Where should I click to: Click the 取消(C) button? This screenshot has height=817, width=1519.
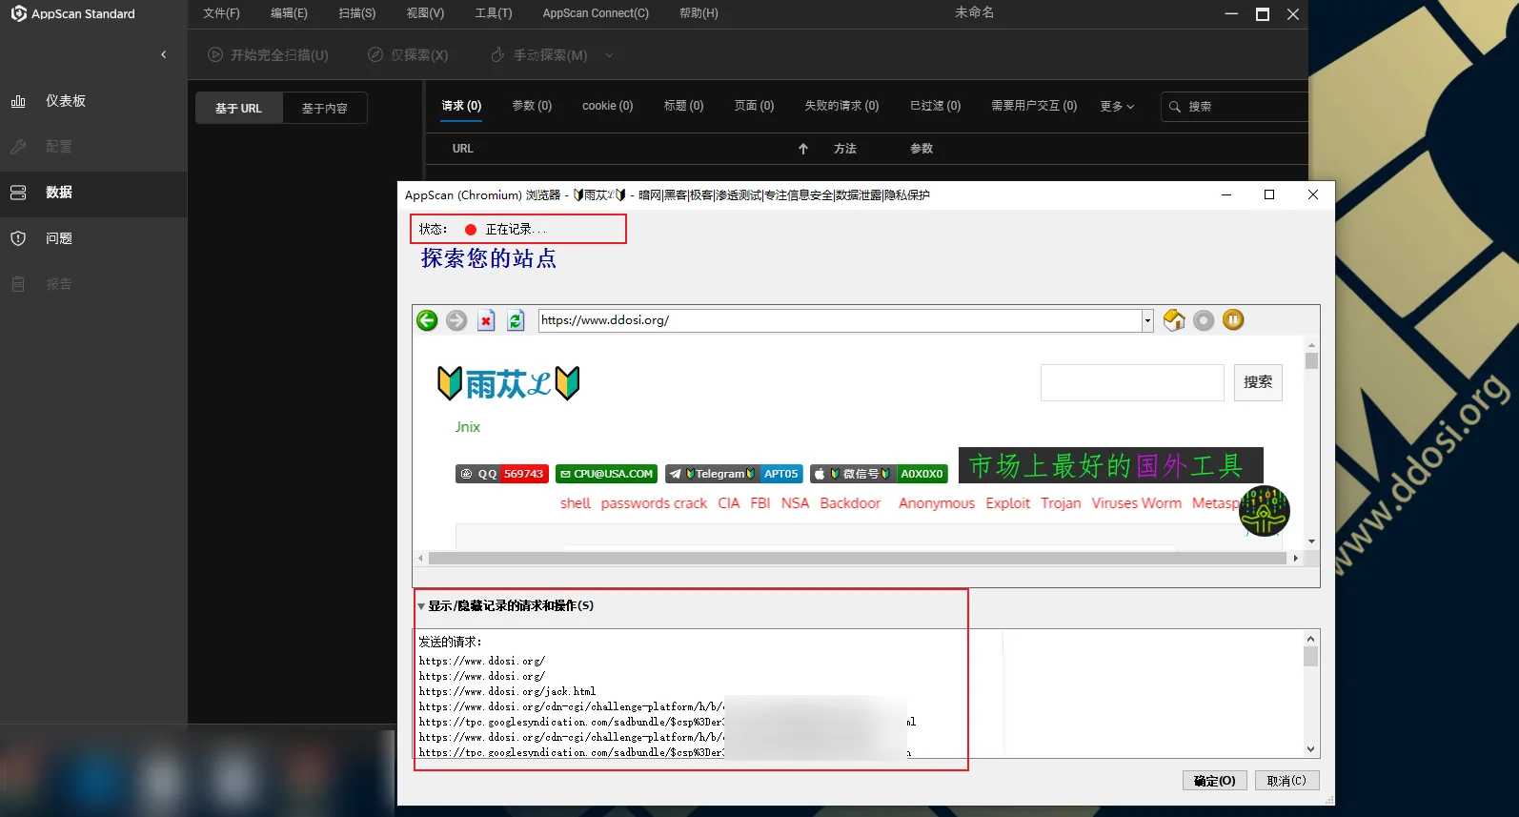click(x=1286, y=781)
